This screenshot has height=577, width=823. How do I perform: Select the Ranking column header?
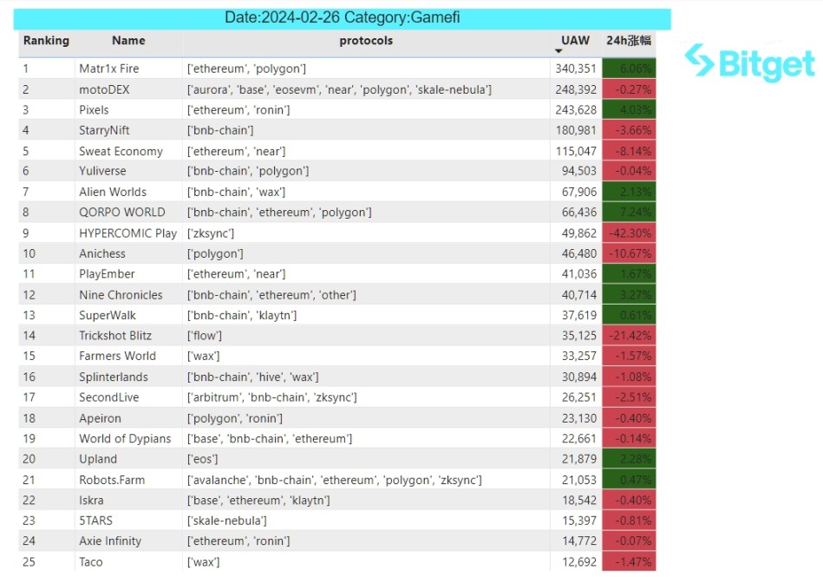pos(46,41)
